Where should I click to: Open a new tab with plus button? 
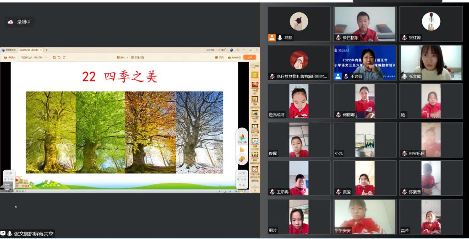pyautogui.click(x=46, y=50)
